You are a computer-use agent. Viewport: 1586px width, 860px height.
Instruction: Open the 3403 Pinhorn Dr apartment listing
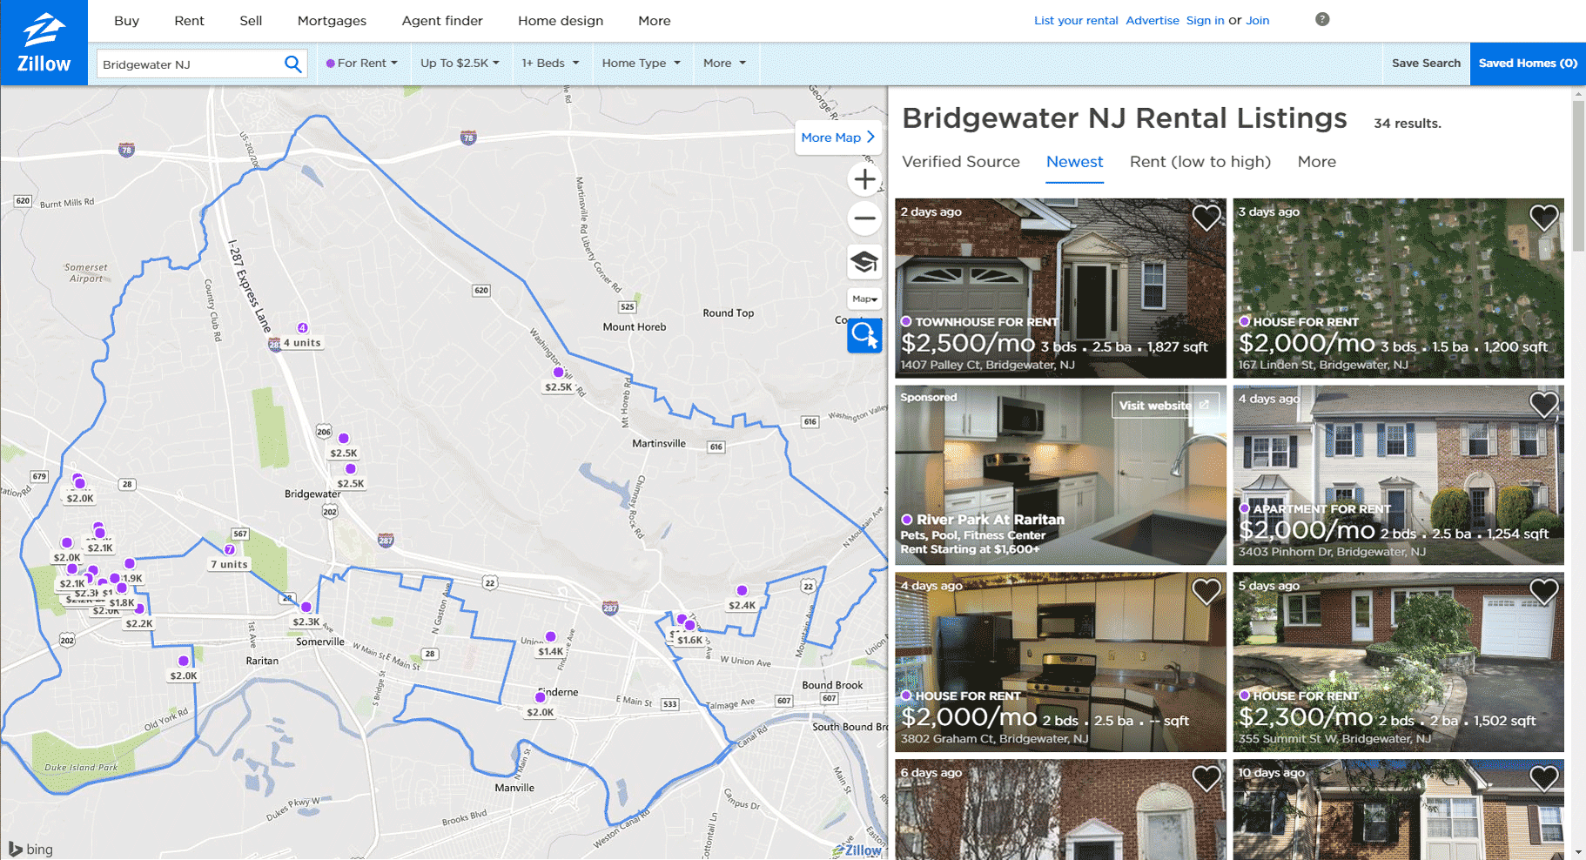1398,475
